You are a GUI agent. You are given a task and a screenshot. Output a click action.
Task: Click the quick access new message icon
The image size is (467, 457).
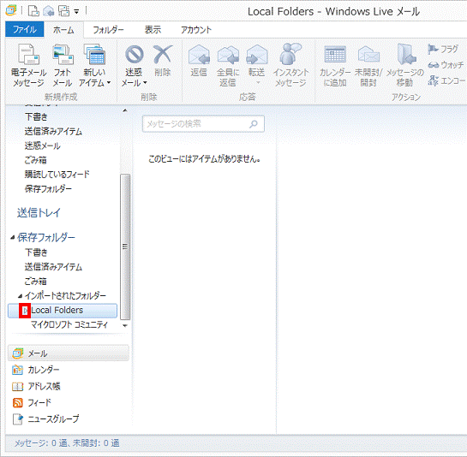tap(33, 11)
